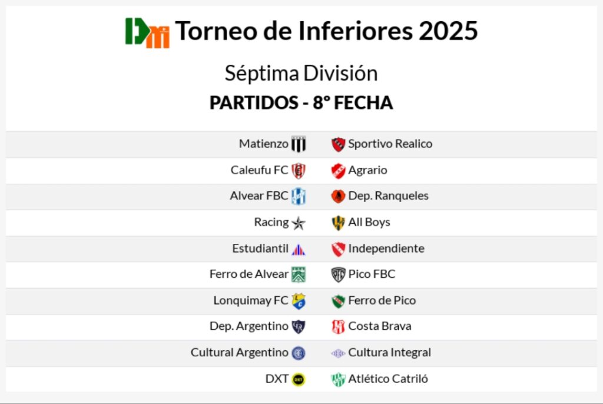Click the Ferro de Alvear green crest

tap(299, 274)
